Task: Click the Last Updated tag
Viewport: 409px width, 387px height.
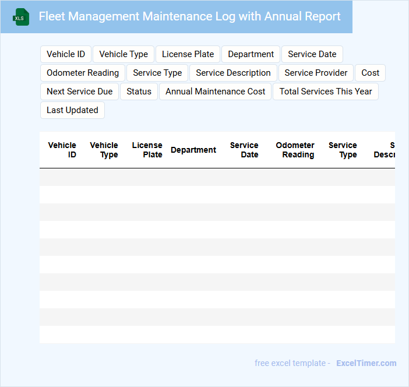Action: pyautogui.click(x=72, y=110)
